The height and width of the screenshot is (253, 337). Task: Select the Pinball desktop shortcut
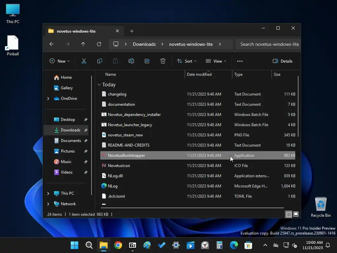click(13, 45)
